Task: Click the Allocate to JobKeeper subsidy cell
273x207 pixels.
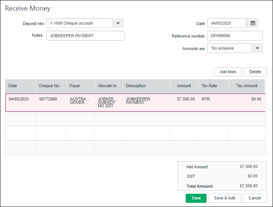Action: point(109,102)
